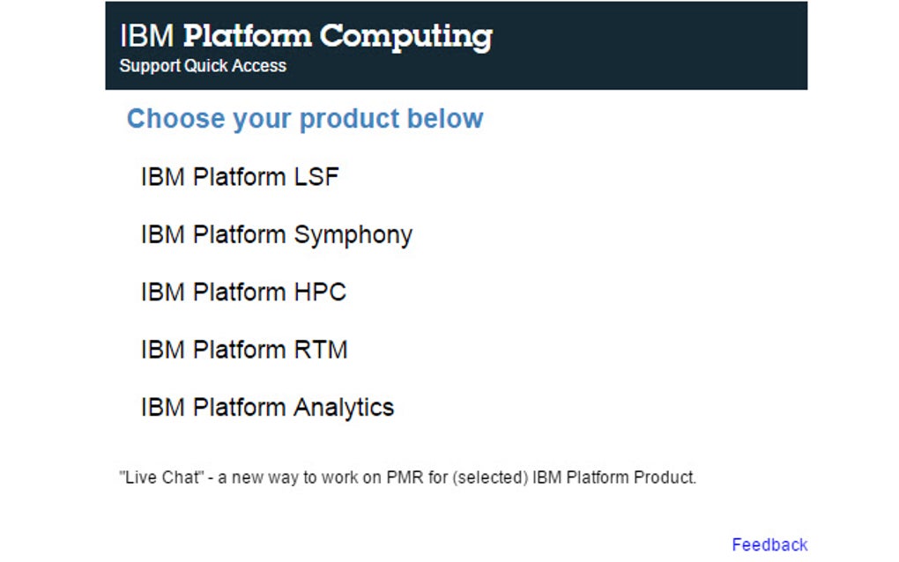
Task: Click the word 'Symphony' in product list
Action: coord(353,235)
